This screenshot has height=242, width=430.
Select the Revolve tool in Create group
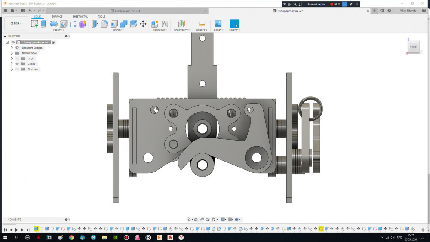click(54, 24)
